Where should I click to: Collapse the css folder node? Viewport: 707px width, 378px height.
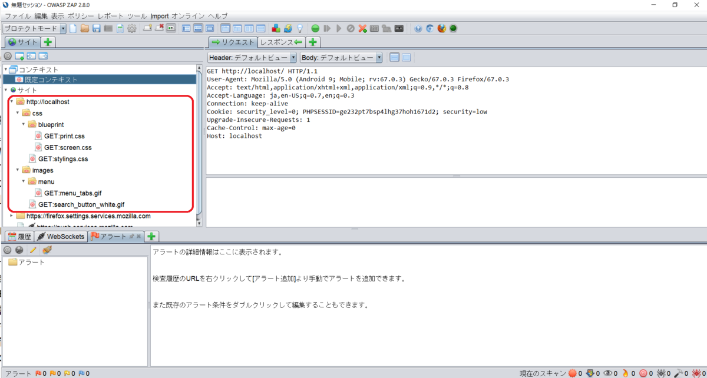(x=18, y=113)
